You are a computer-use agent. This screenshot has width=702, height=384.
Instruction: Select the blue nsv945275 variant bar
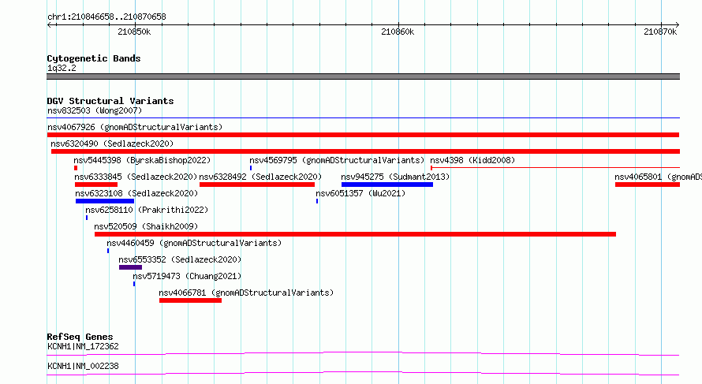386,185
